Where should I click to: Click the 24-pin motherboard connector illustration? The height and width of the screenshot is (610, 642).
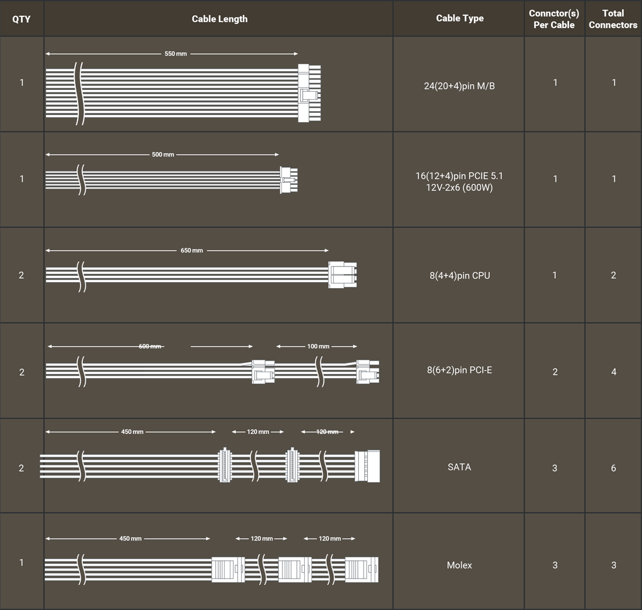tap(309, 93)
